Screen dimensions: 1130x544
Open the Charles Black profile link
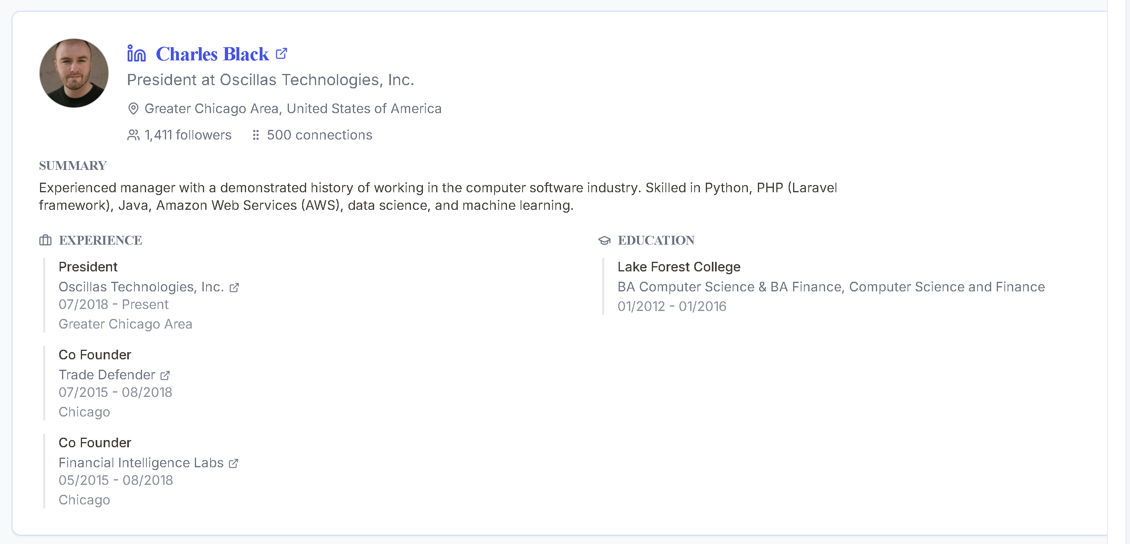[x=212, y=54]
